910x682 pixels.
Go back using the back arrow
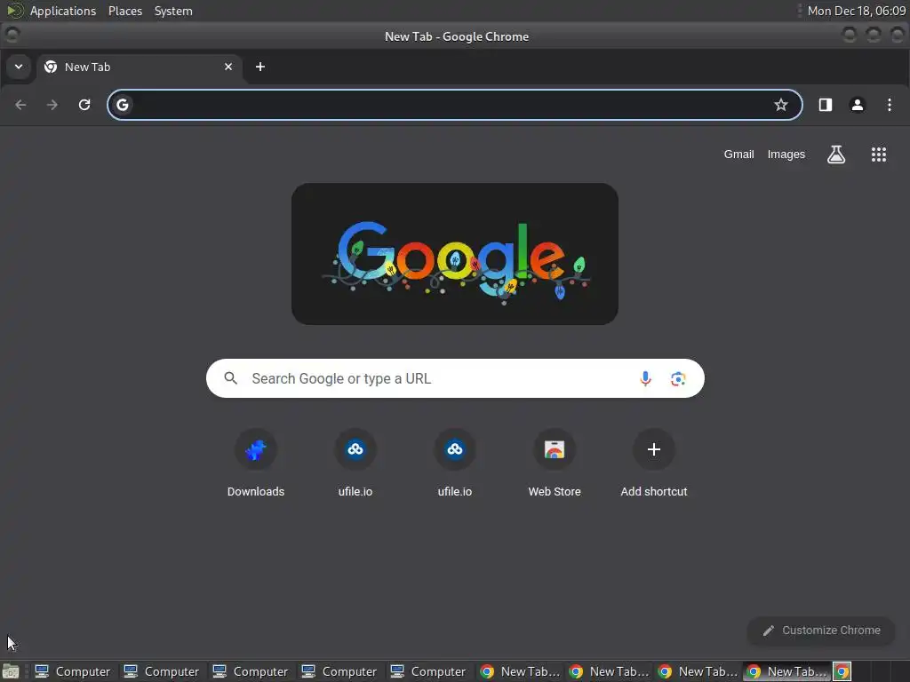click(x=21, y=105)
